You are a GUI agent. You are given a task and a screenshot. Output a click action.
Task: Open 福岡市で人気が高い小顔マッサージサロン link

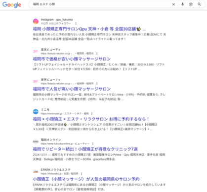(72, 89)
